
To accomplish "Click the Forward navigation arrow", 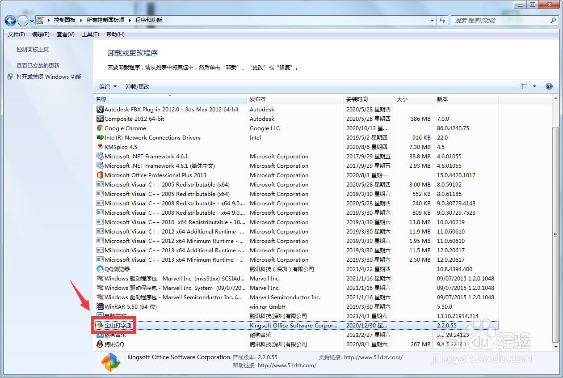I will click(x=23, y=21).
